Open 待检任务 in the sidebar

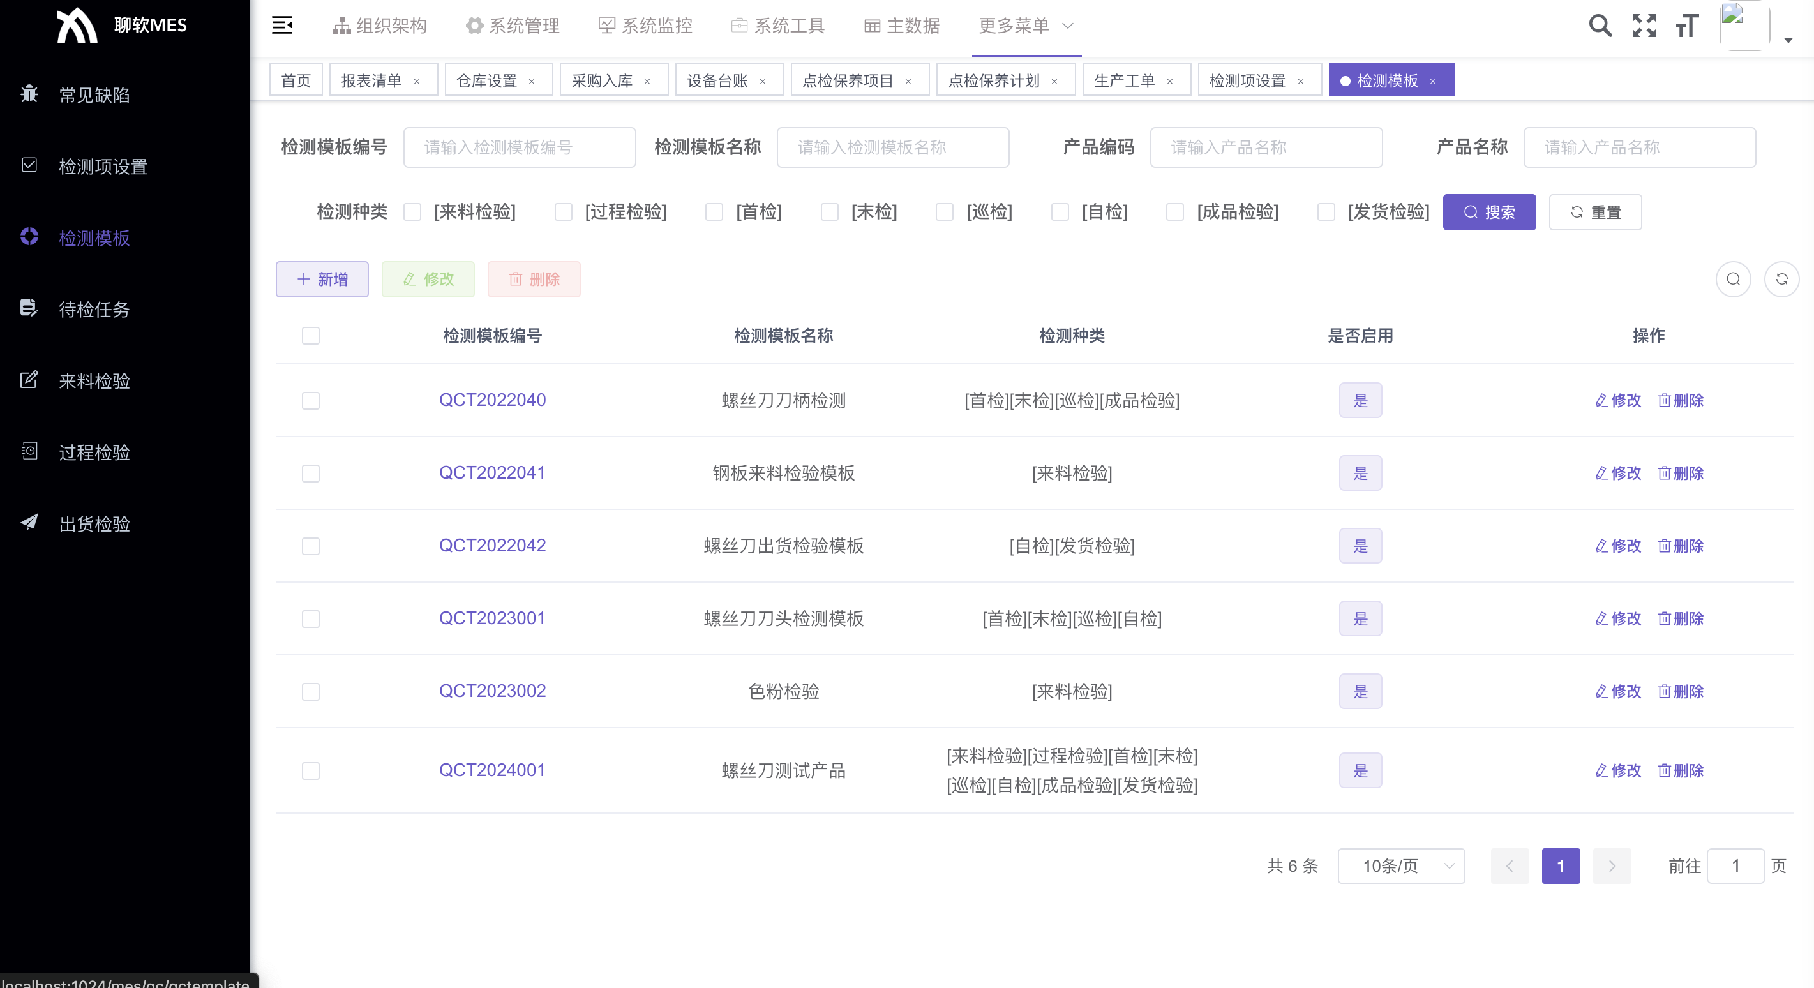94,309
